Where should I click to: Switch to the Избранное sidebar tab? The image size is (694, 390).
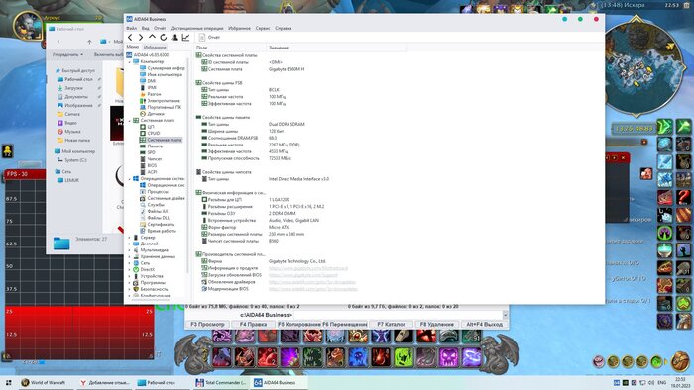(x=155, y=47)
